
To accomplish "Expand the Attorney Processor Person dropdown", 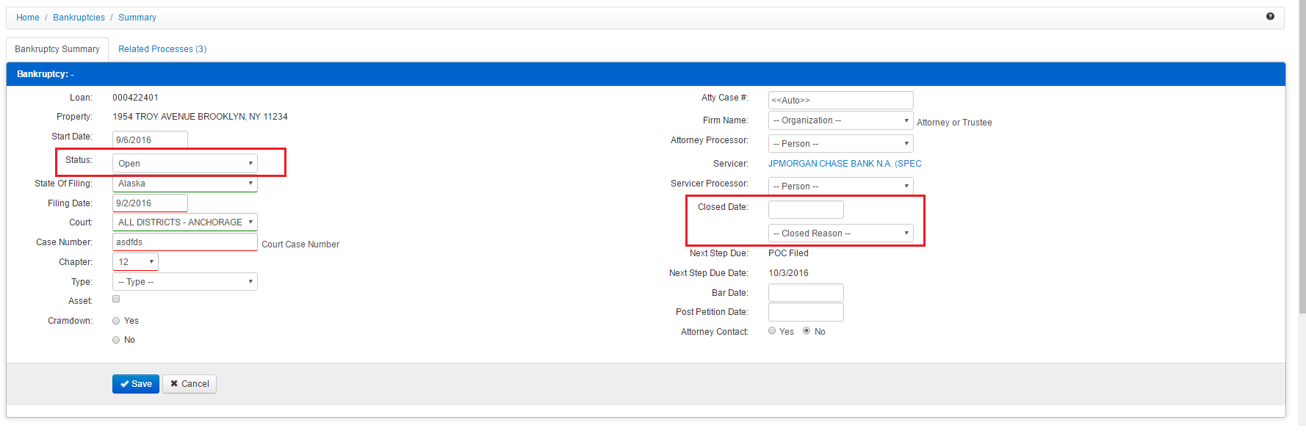I will [x=841, y=143].
